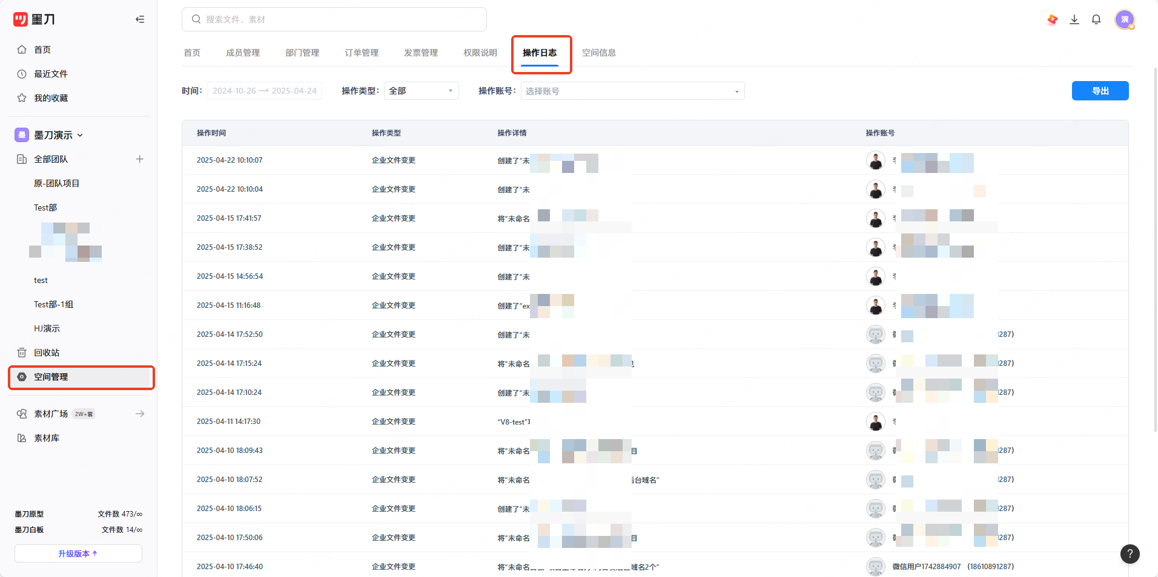Image resolution: width=1158 pixels, height=577 pixels.
Task: Open 最近文件 clock icon
Action: (x=22, y=74)
